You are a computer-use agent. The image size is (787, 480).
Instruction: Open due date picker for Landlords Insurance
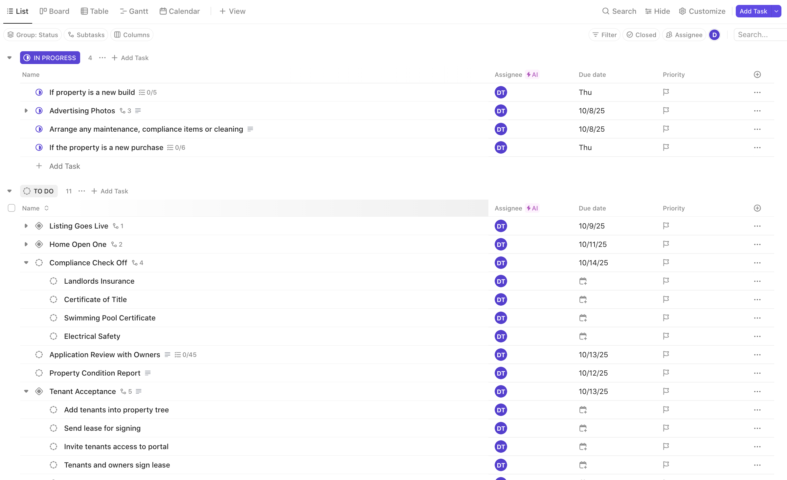pyautogui.click(x=583, y=281)
